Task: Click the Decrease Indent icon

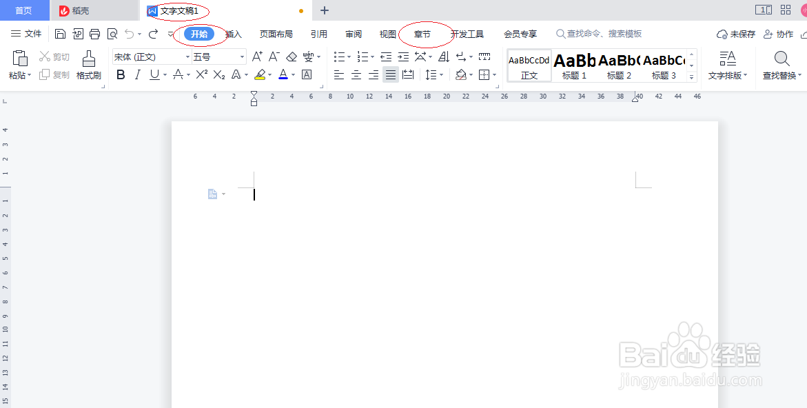Action: (386, 57)
